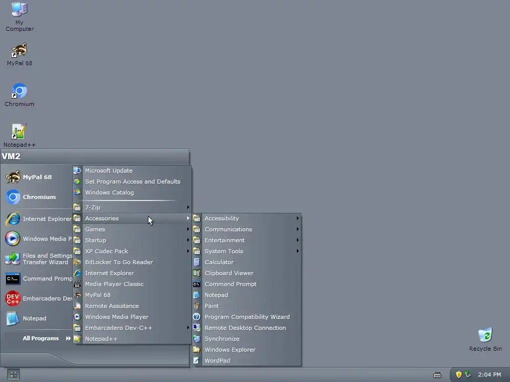Expand the 7-Zip submenu arrow

pos(188,207)
